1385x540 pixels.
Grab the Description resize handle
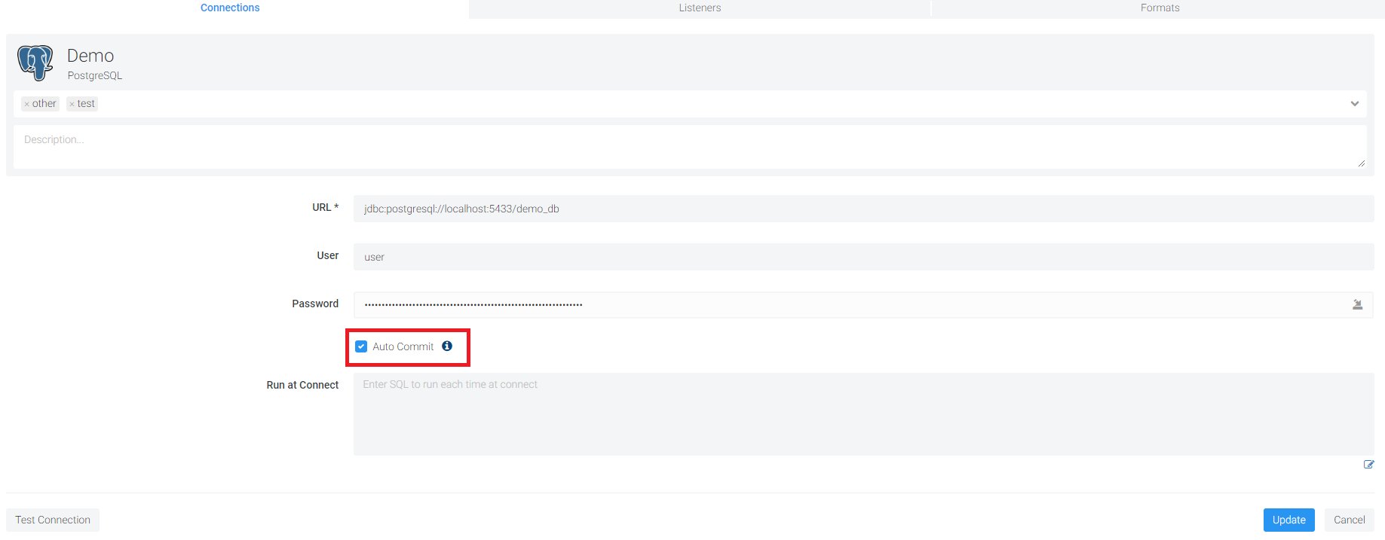(x=1362, y=163)
